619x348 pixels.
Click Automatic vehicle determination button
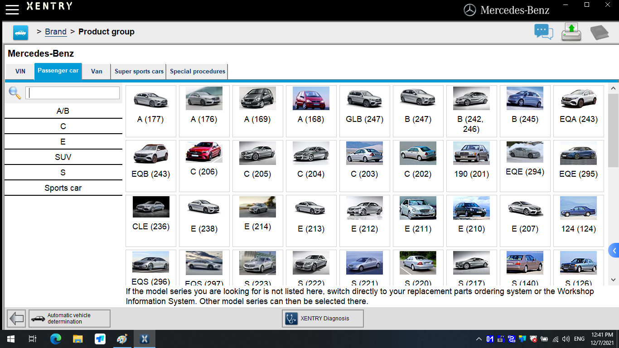pyautogui.click(x=69, y=319)
